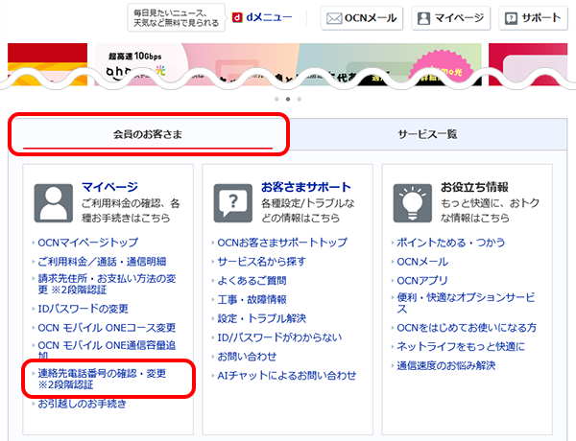Switch to the サービス一覧 tab
Image resolution: width=576 pixels, height=441 pixels.
click(427, 134)
